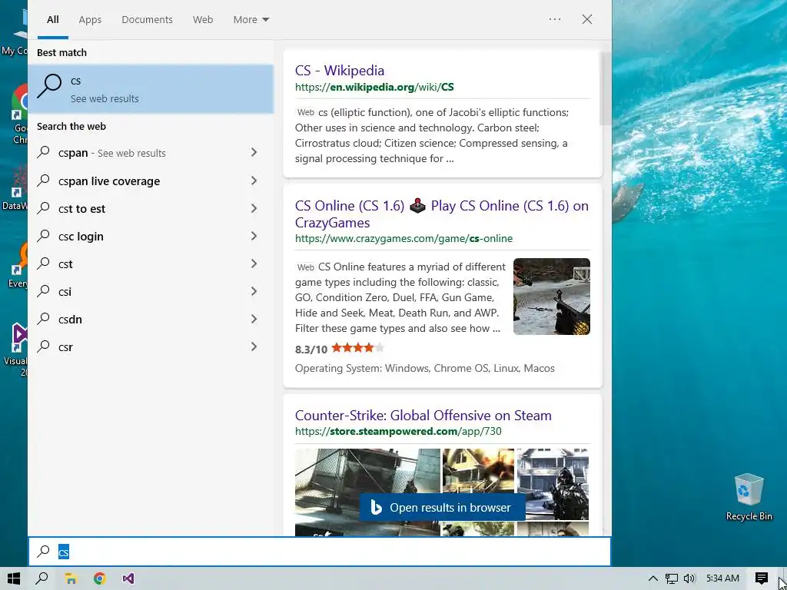Open the More dropdown filter

[251, 19]
